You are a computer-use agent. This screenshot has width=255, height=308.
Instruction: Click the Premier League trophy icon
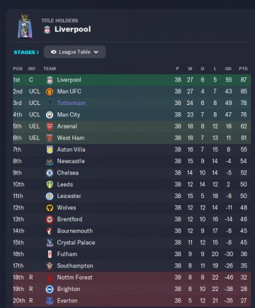[x=25, y=26]
